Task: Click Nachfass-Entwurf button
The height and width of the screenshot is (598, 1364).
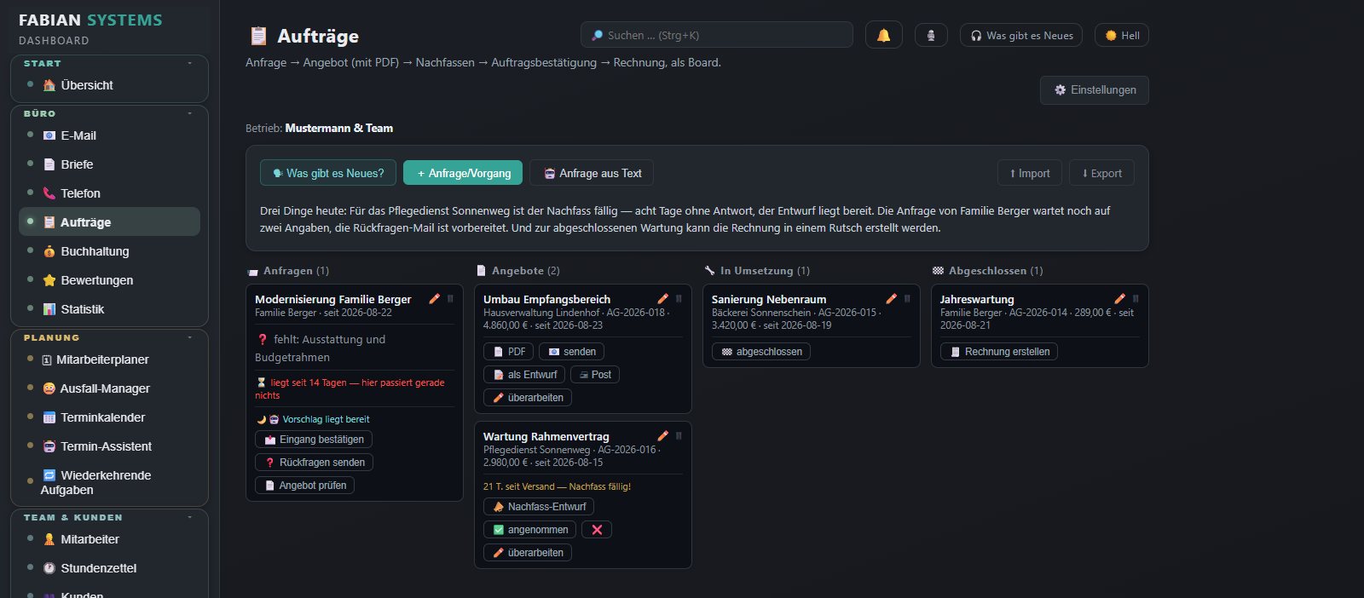Action: tap(539, 507)
